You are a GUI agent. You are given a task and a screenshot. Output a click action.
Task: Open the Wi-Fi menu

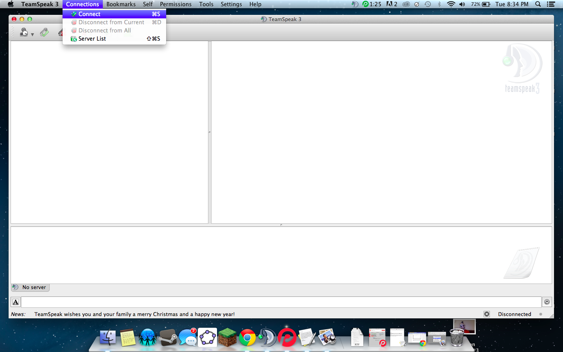[451, 4]
